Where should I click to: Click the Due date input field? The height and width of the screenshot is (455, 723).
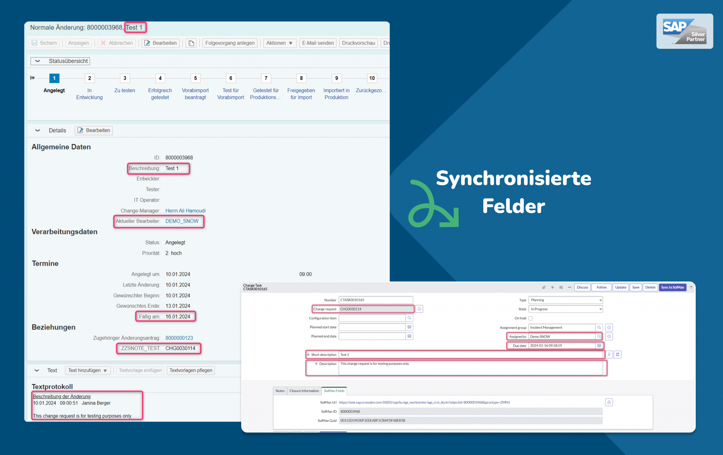[562, 345]
